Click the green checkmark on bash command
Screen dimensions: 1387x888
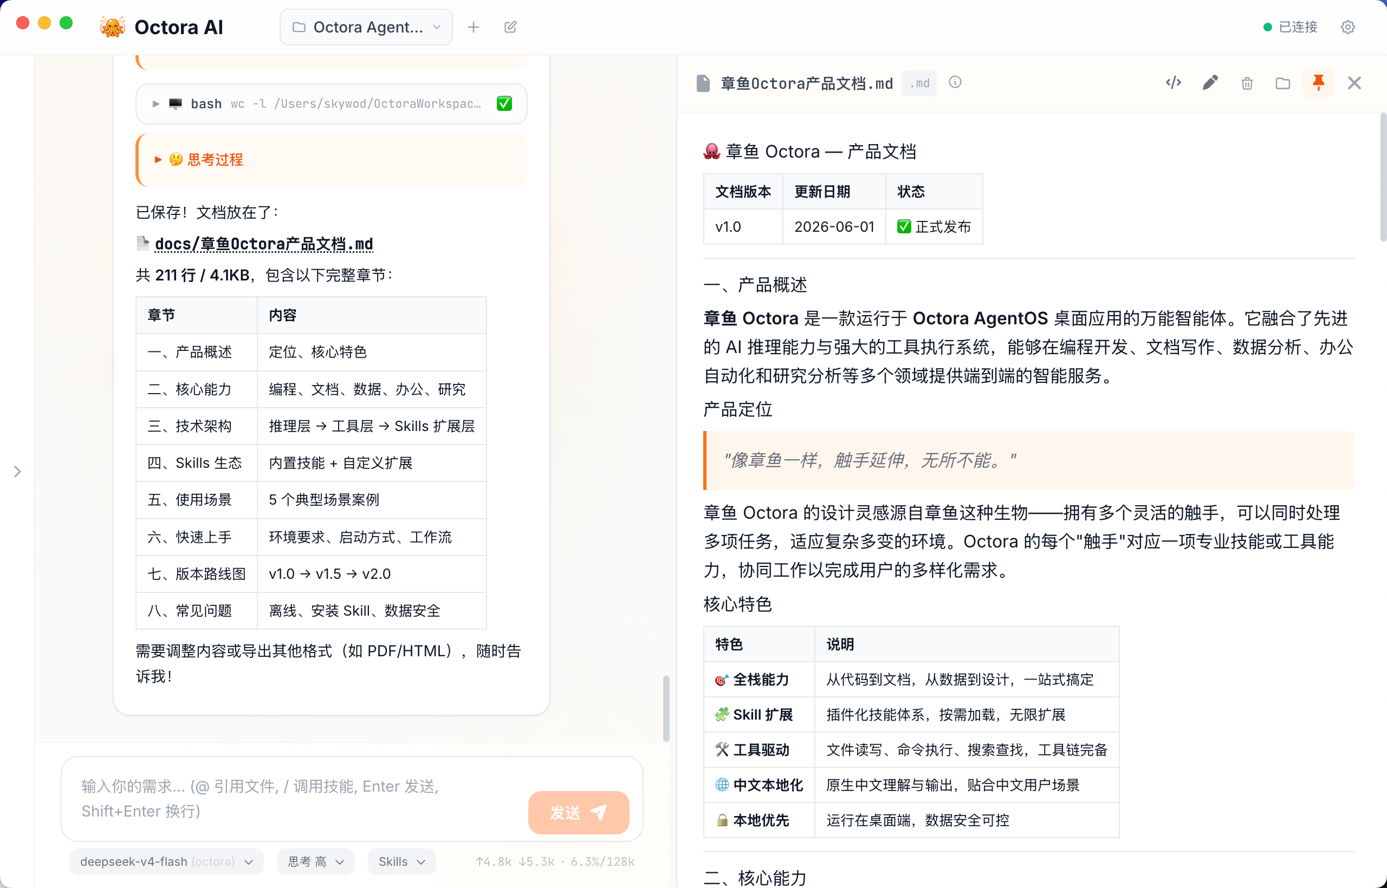click(504, 104)
